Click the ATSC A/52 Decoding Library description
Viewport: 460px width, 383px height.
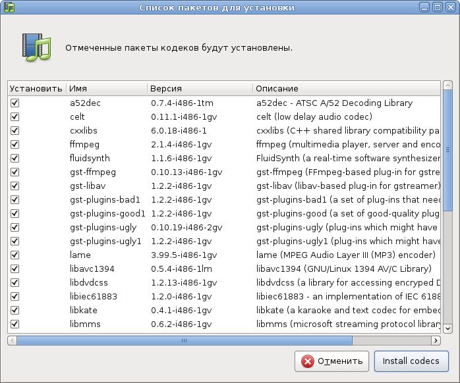(x=334, y=103)
